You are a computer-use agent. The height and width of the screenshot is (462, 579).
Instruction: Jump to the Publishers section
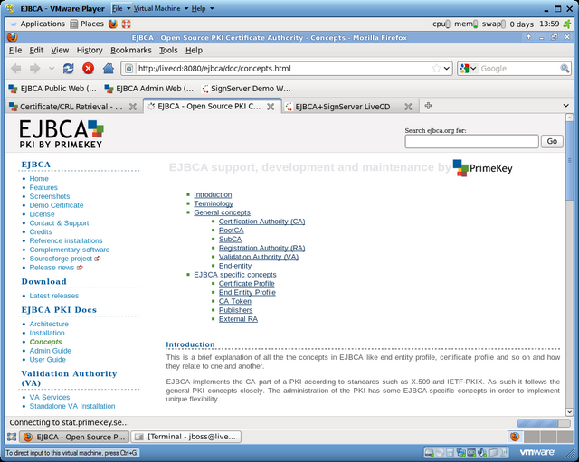click(x=235, y=310)
